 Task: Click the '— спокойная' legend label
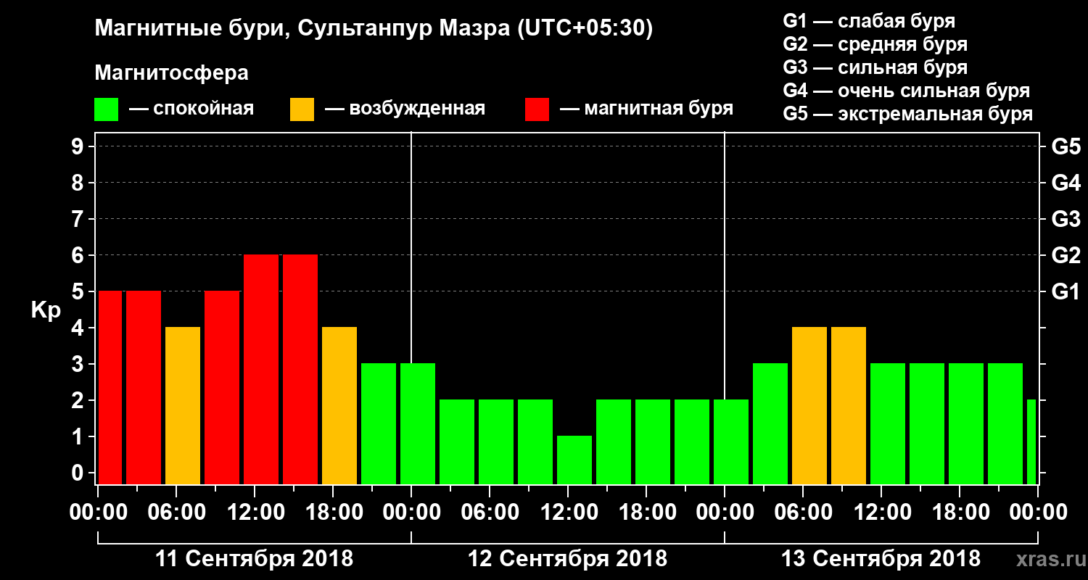(191, 109)
